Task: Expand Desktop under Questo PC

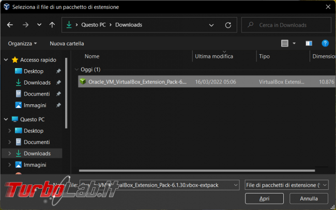Action: [9, 131]
